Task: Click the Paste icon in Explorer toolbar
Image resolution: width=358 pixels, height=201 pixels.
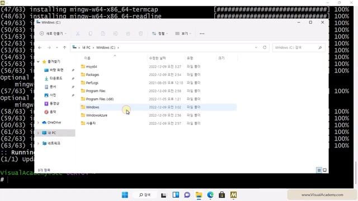Action: coord(103,33)
